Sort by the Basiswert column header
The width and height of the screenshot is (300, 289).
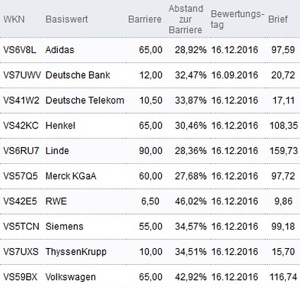66,19
